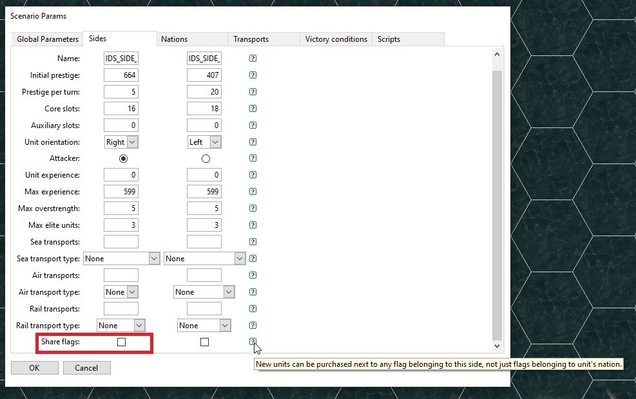
Task: Open help icon for Unit experience row
Action: tap(253, 175)
